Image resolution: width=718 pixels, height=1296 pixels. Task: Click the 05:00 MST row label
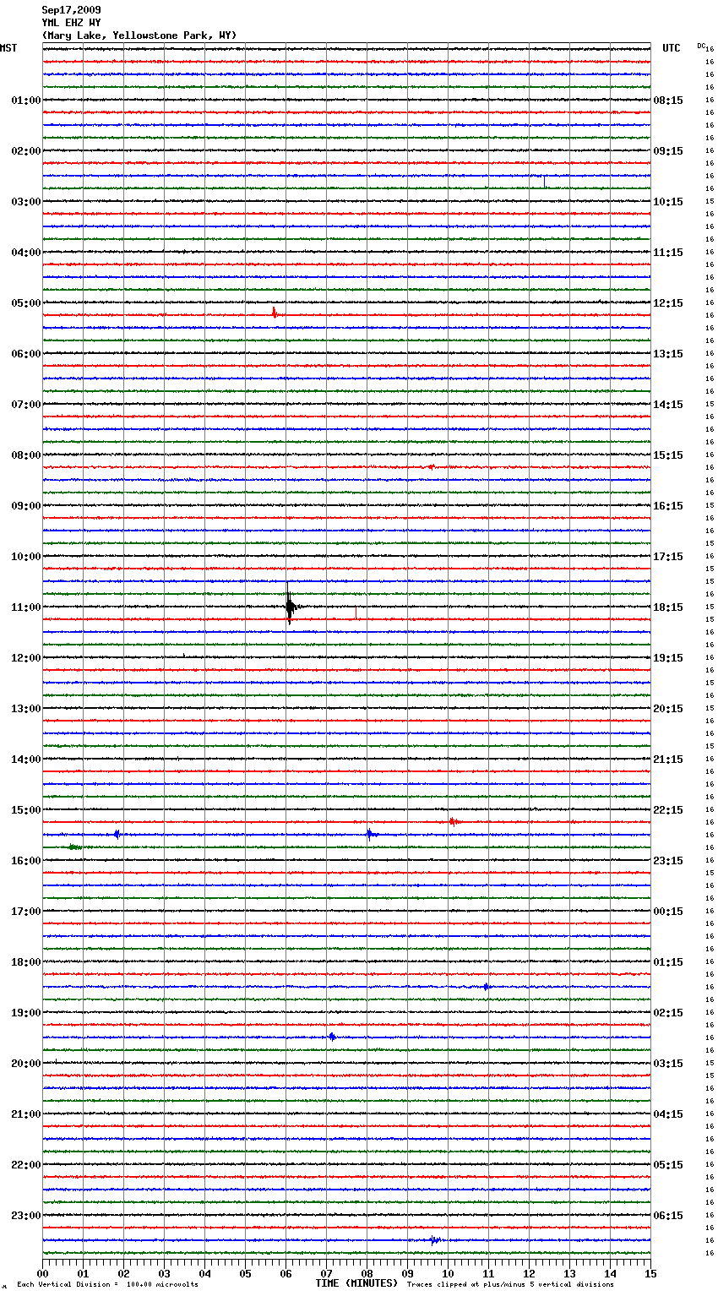(x=25, y=303)
